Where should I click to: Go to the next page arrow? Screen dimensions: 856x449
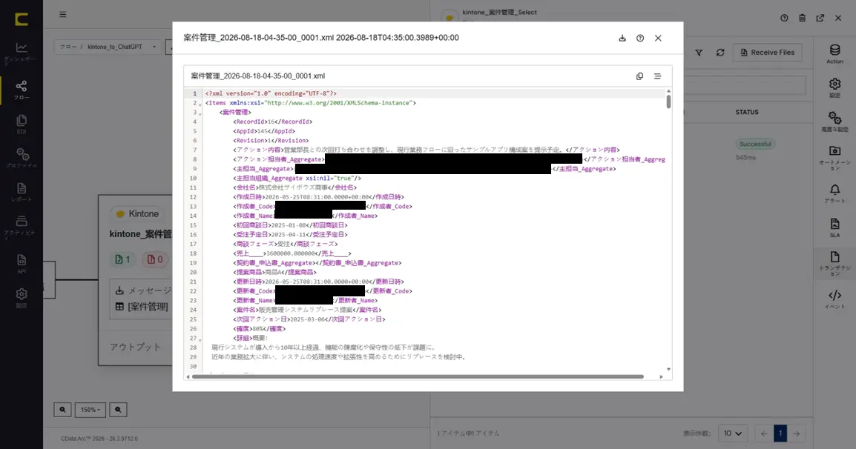797,433
